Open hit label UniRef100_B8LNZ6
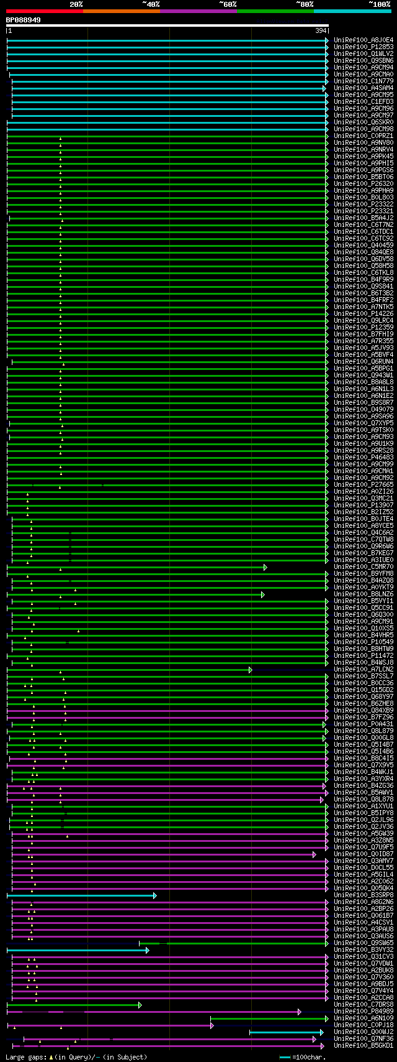Image resolution: width=397 pixels, height=1062 pixels. click(364, 594)
